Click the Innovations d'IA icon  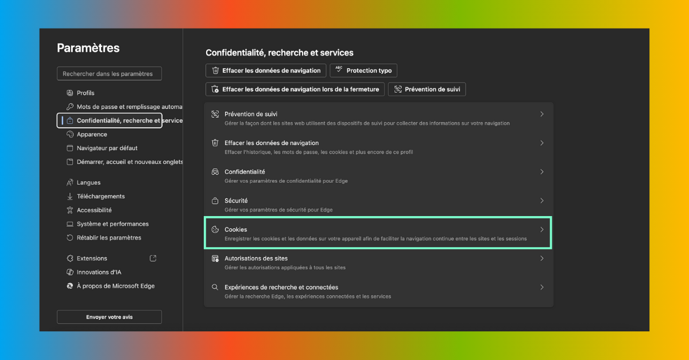tap(70, 272)
